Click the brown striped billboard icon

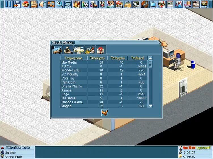pos(145,4)
